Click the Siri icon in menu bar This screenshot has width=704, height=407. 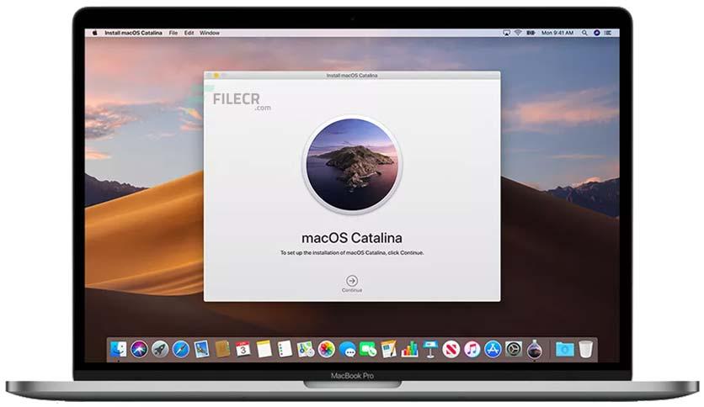(597, 33)
